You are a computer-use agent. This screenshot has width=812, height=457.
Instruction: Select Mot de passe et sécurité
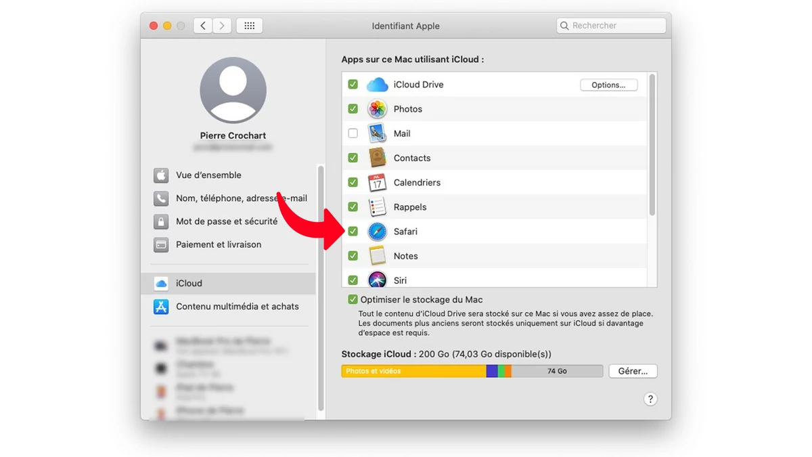226,221
